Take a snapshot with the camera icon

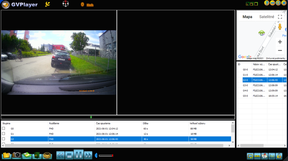(x=17, y=155)
